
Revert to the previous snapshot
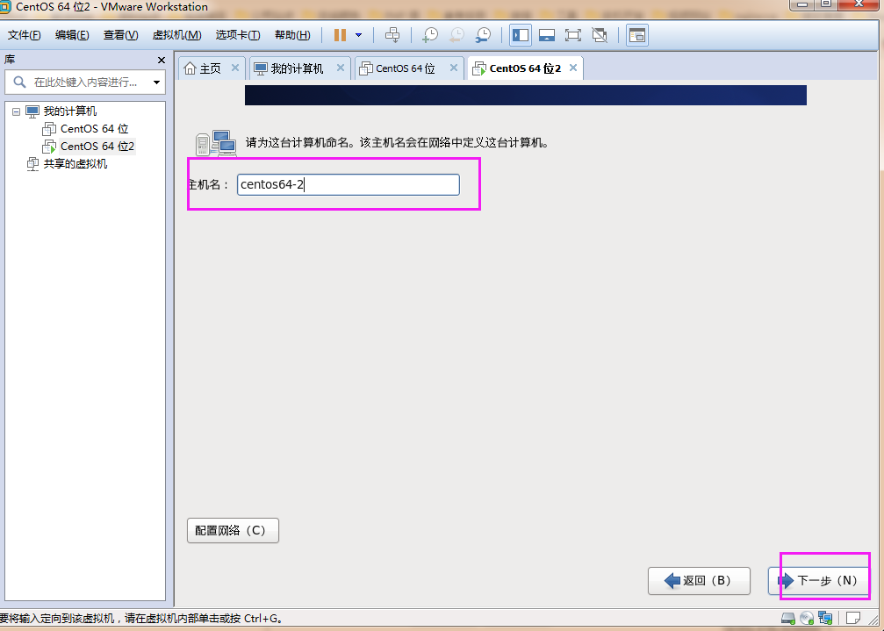pos(456,35)
